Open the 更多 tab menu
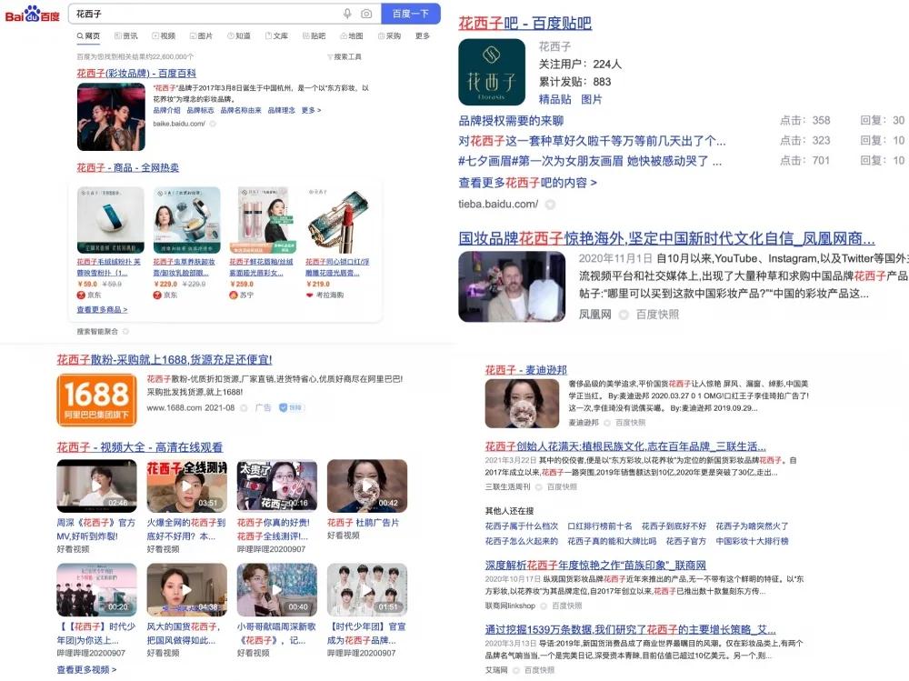Image resolution: width=909 pixels, height=681 pixels. coord(423,36)
